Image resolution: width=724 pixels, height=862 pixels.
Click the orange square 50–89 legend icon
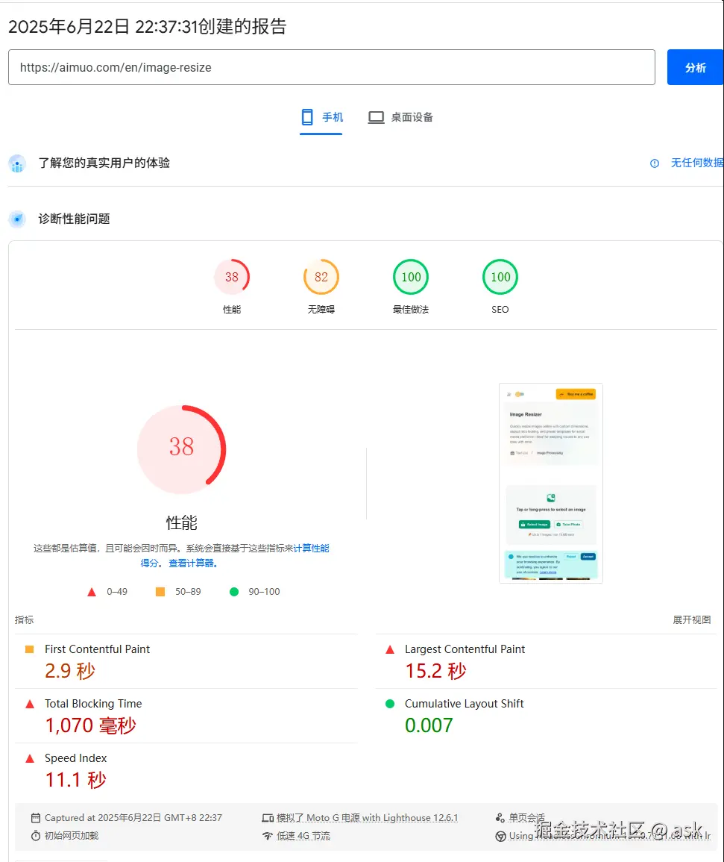click(160, 592)
